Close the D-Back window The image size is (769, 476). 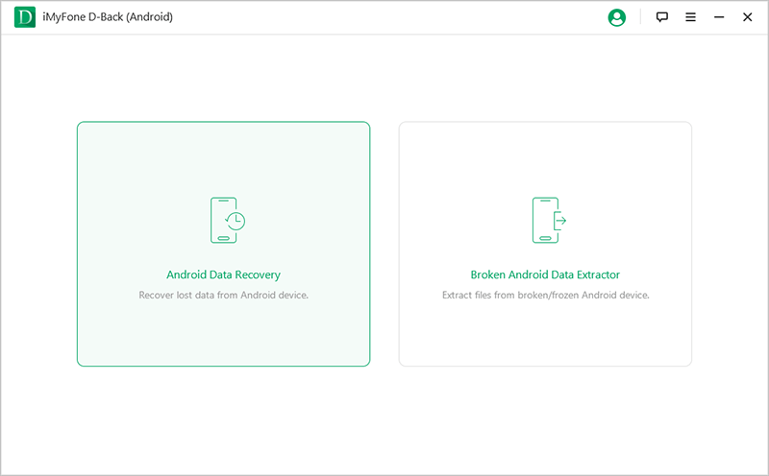point(748,17)
